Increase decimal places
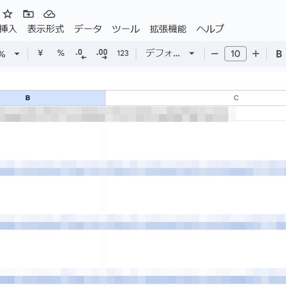 [x=102, y=54]
